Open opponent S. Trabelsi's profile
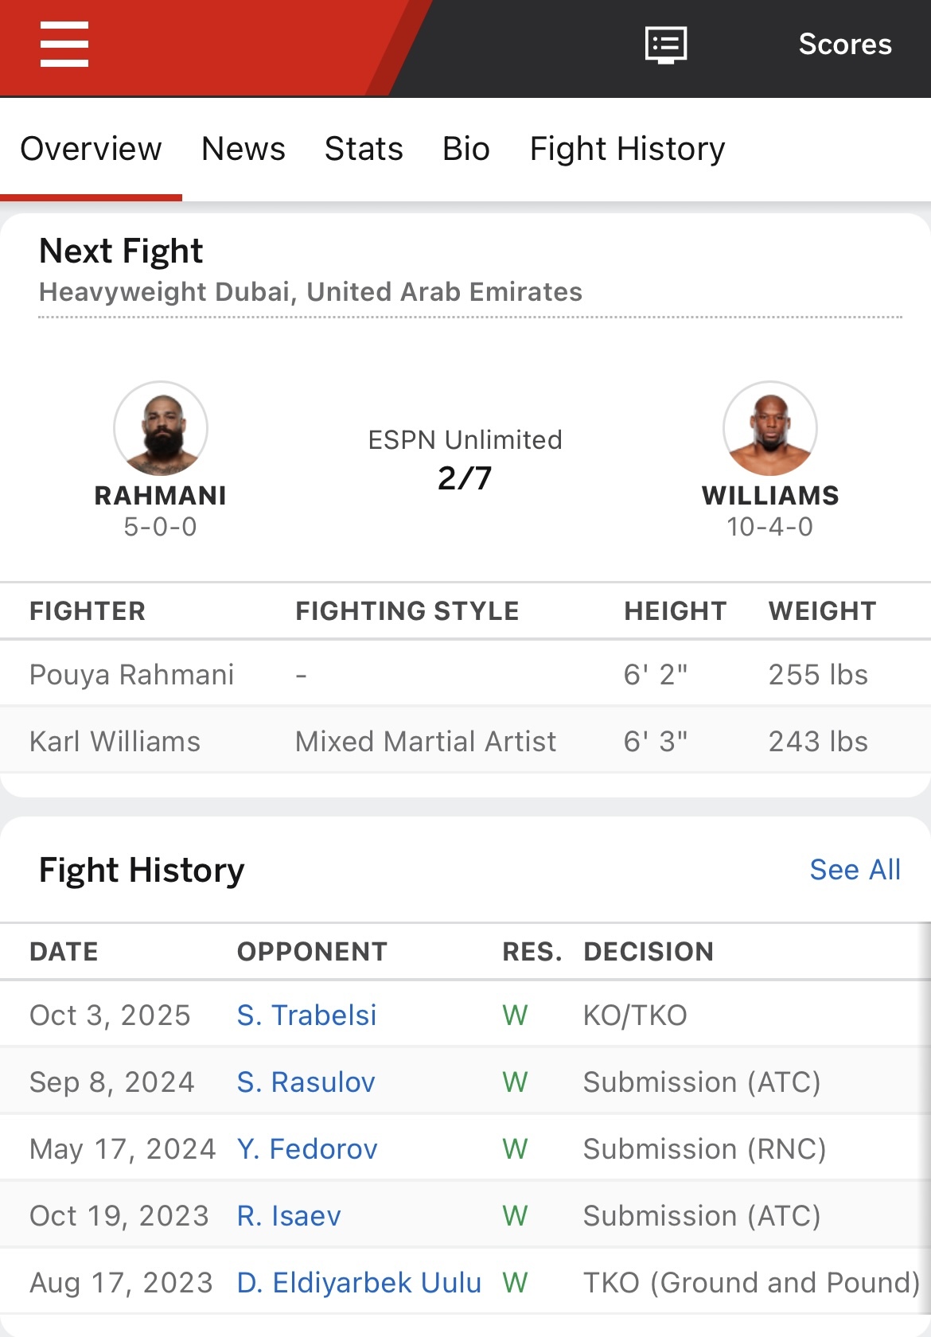Screen dimensions: 931x1337 point(306,1015)
